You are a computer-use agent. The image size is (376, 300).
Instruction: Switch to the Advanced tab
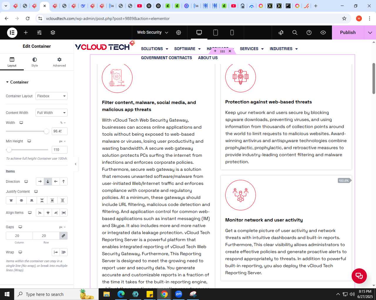point(59,62)
